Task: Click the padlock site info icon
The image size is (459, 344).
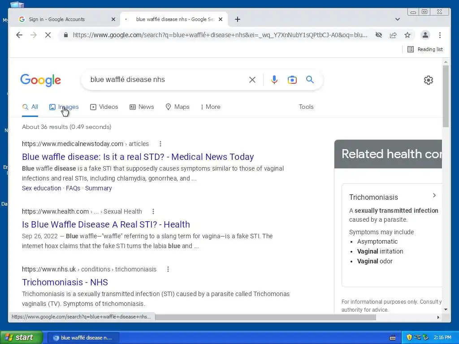Action: click(66, 35)
